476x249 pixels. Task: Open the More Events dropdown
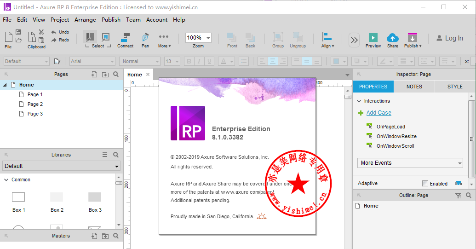410,163
